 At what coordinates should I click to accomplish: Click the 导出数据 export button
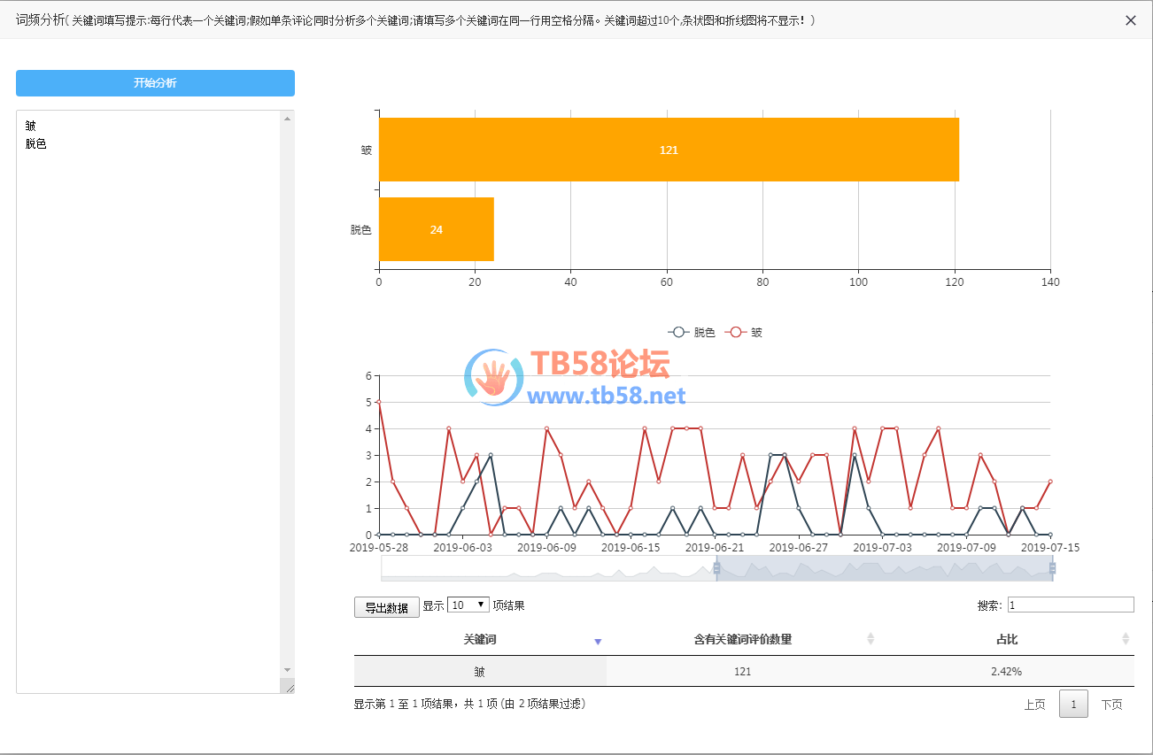(x=386, y=607)
